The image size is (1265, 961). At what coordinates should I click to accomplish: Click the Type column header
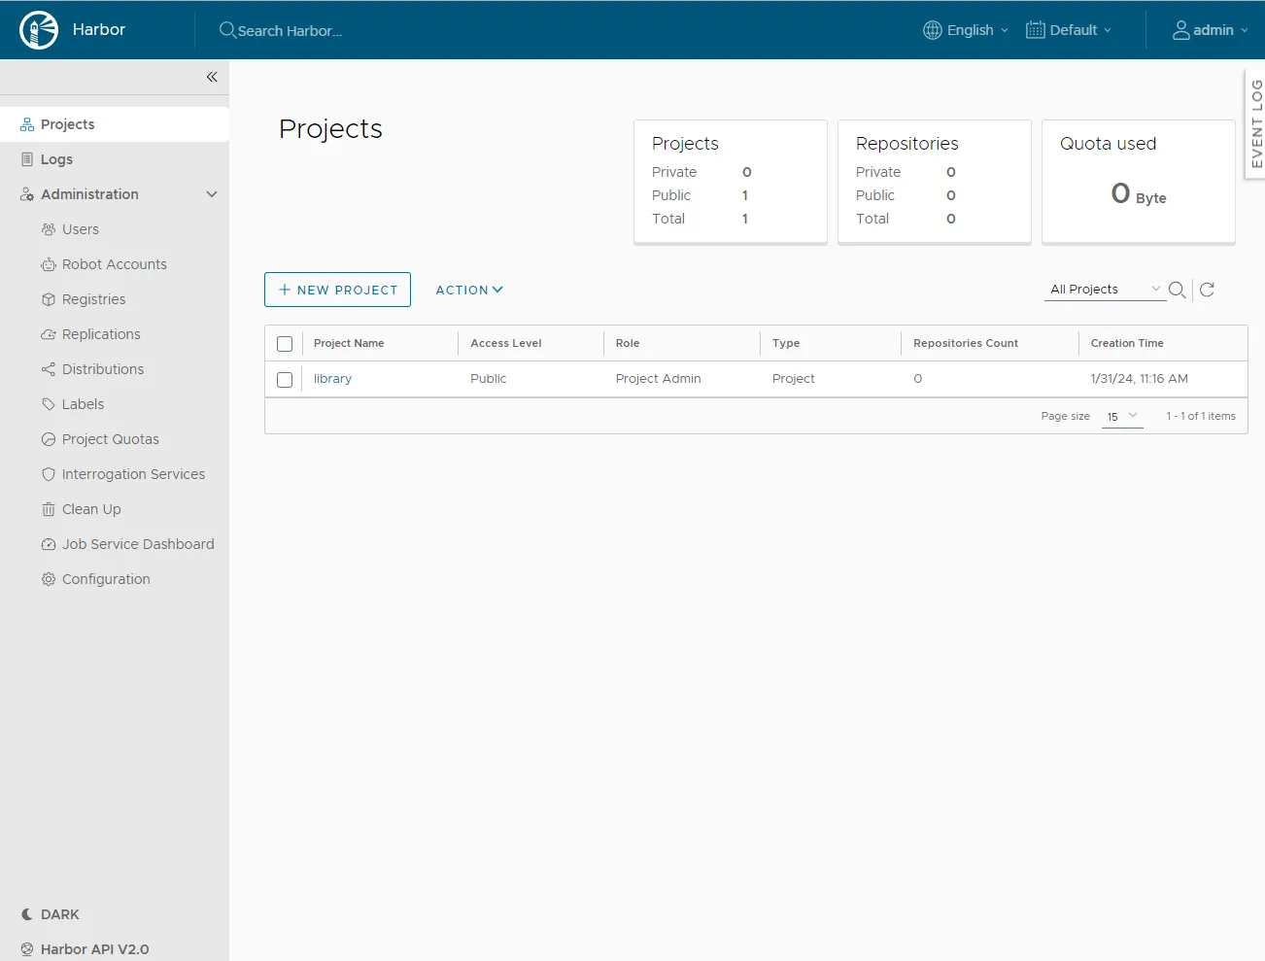click(786, 343)
